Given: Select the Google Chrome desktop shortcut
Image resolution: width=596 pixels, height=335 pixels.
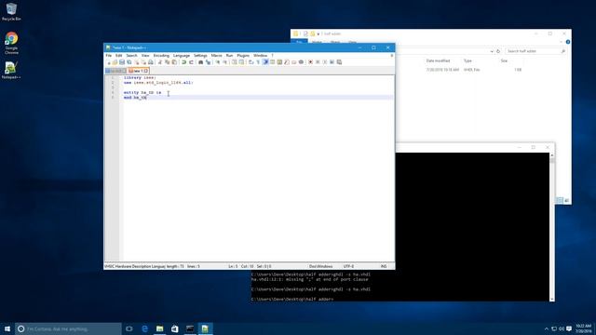Looking at the screenshot, I should pos(11,44).
